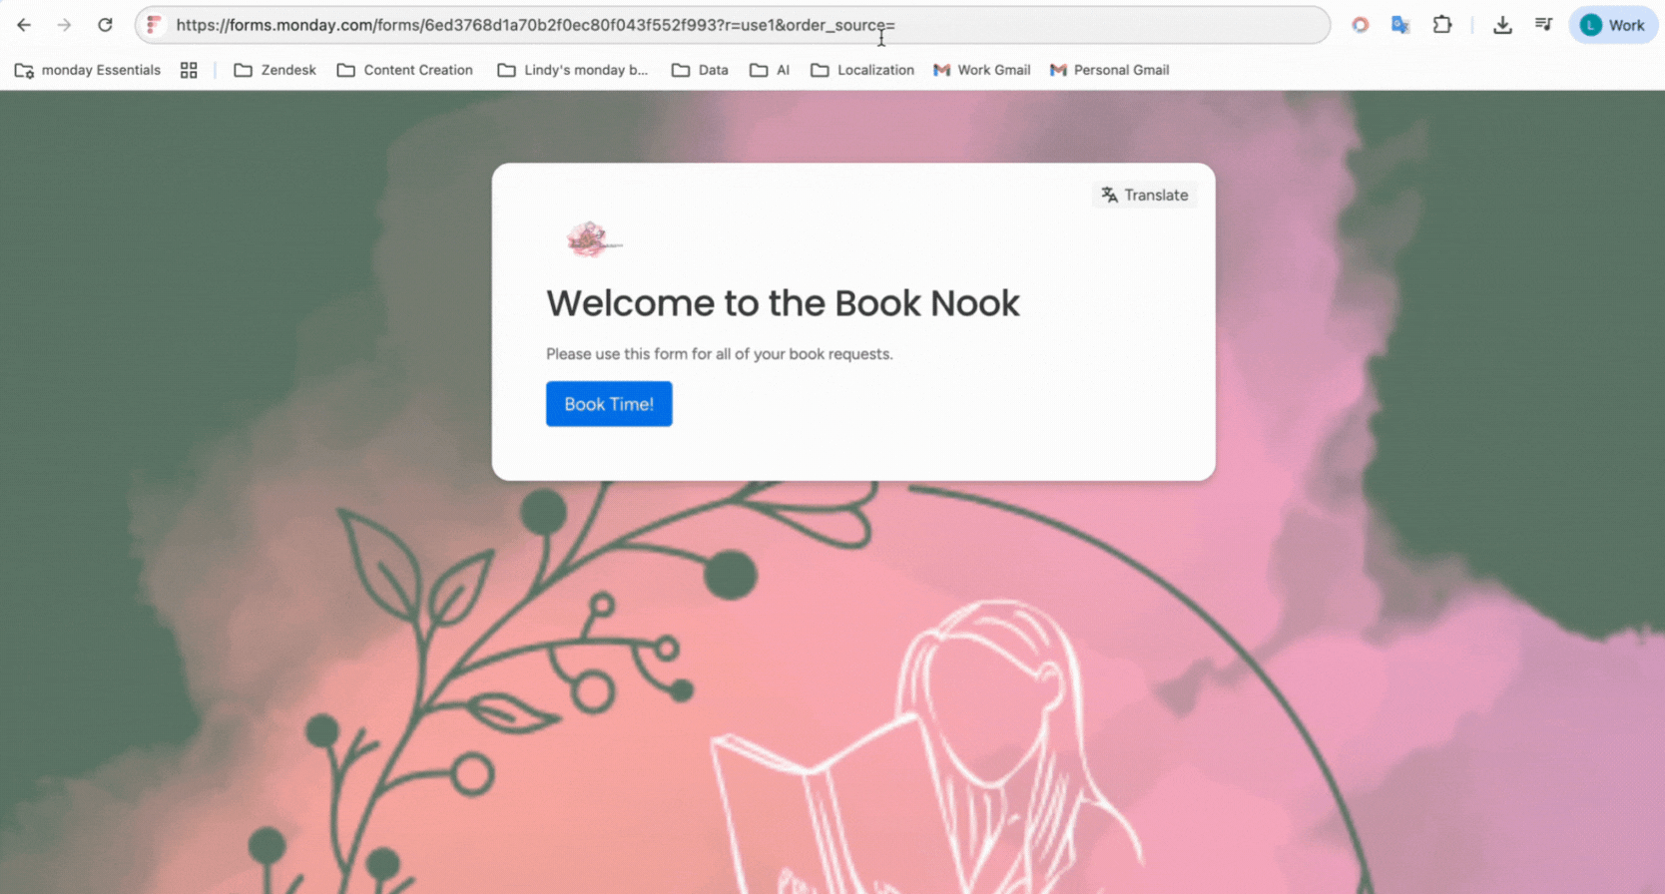The image size is (1665, 894).
Task: Open the Google Translate extension icon
Action: (1400, 25)
